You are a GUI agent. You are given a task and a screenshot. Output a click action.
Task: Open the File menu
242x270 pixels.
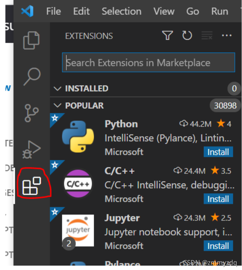point(54,11)
